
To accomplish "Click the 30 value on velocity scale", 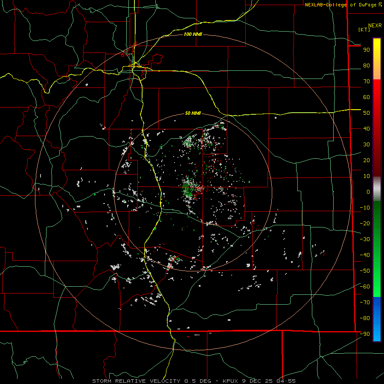I will (367, 145).
